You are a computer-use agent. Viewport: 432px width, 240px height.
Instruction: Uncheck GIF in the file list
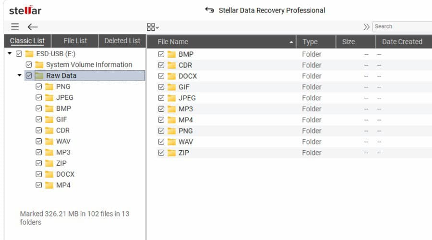click(x=161, y=87)
